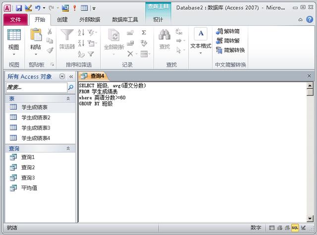
Task: Click 简繁转换 conversion button
Action: point(230,50)
